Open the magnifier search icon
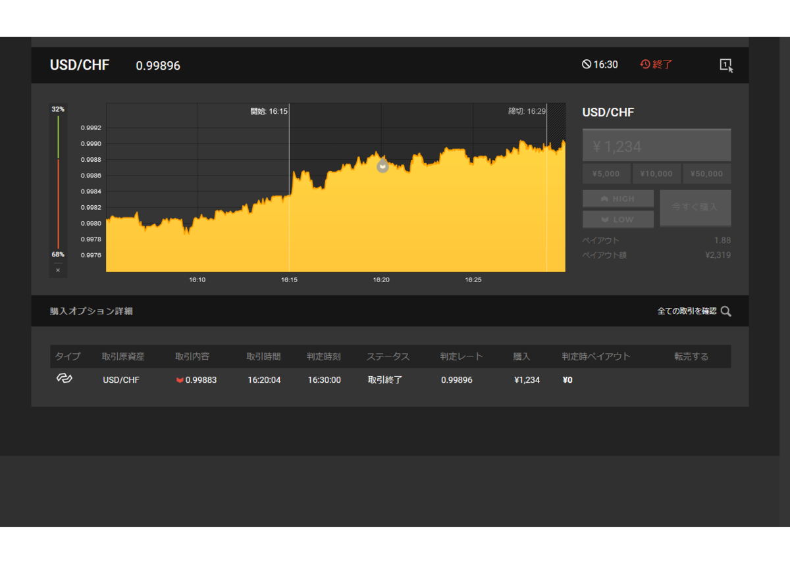790x563 pixels. [x=725, y=311]
